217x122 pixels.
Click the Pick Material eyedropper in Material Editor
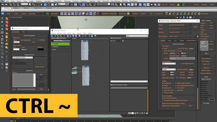click(55, 36)
